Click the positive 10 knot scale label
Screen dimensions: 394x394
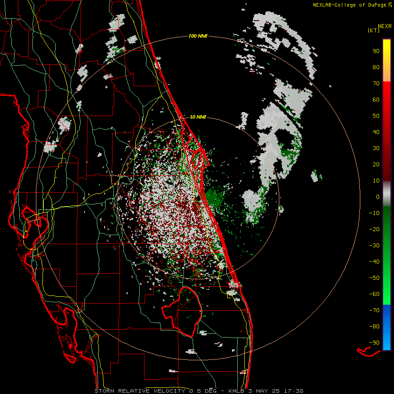tap(376, 181)
